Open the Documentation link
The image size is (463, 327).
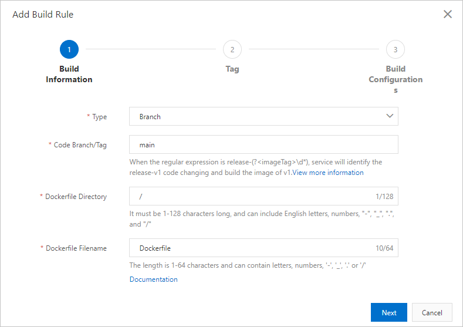tap(154, 279)
